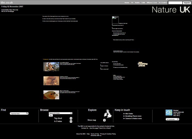
Task: Focus the BBC search box in the top bar
Action: 175,3
